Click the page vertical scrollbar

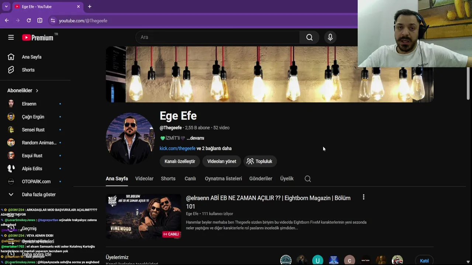pyautogui.click(x=468, y=83)
